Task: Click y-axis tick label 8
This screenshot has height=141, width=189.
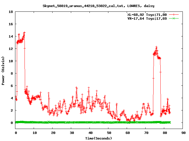Action: point(12,73)
